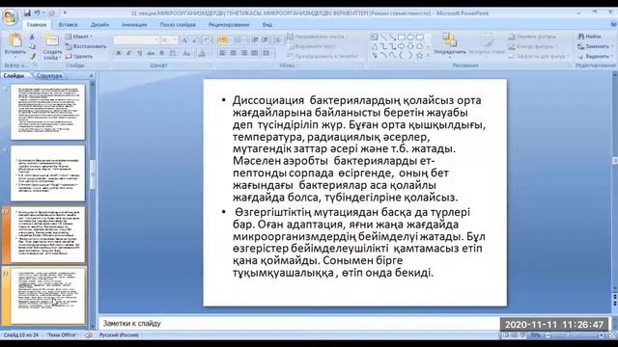The height and width of the screenshot is (347, 618).
Task: Open the Change Case (Aa) dropdown
Action: point(187,53)
